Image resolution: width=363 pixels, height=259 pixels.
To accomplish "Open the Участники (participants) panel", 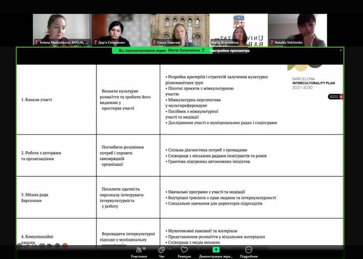I will point(138,251).
